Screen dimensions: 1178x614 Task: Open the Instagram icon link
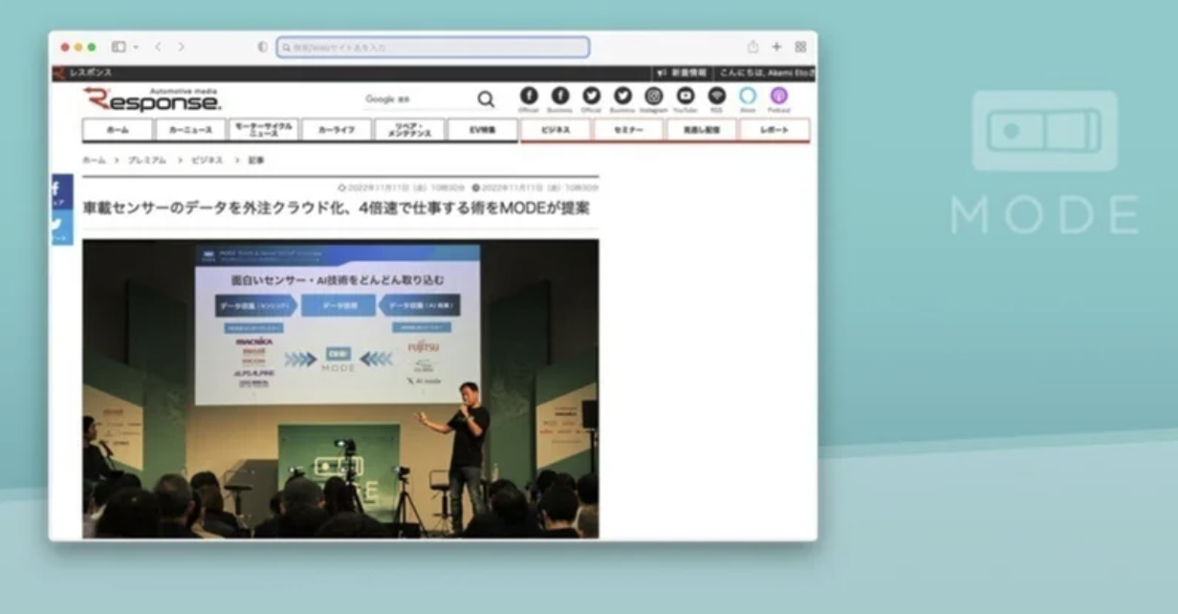tap(654, 96)
